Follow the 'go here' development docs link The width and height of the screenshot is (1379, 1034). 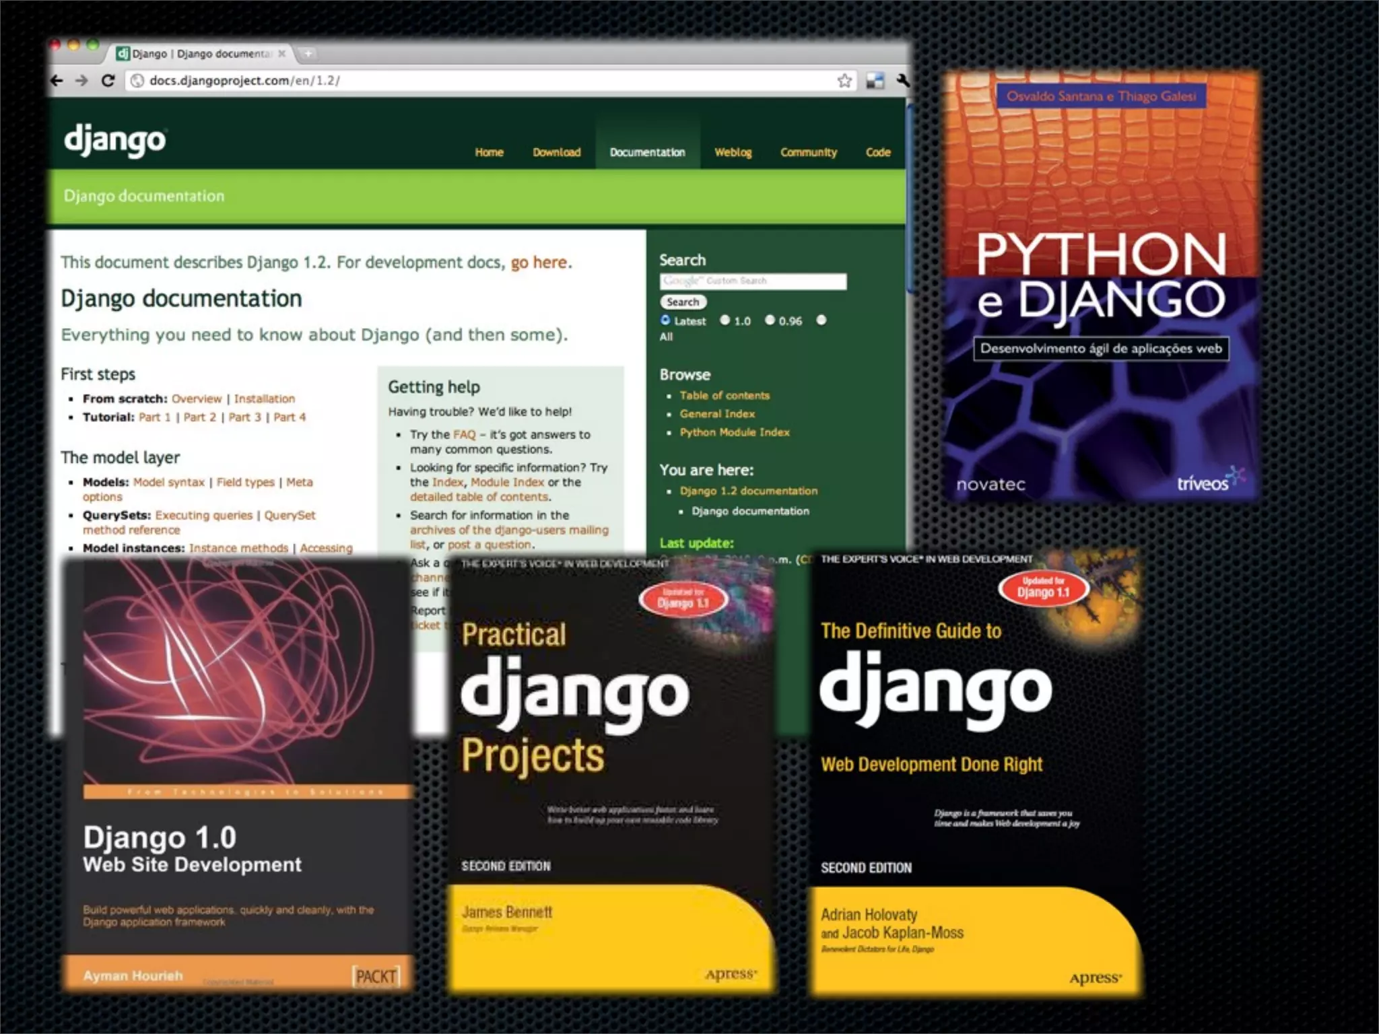539,262
